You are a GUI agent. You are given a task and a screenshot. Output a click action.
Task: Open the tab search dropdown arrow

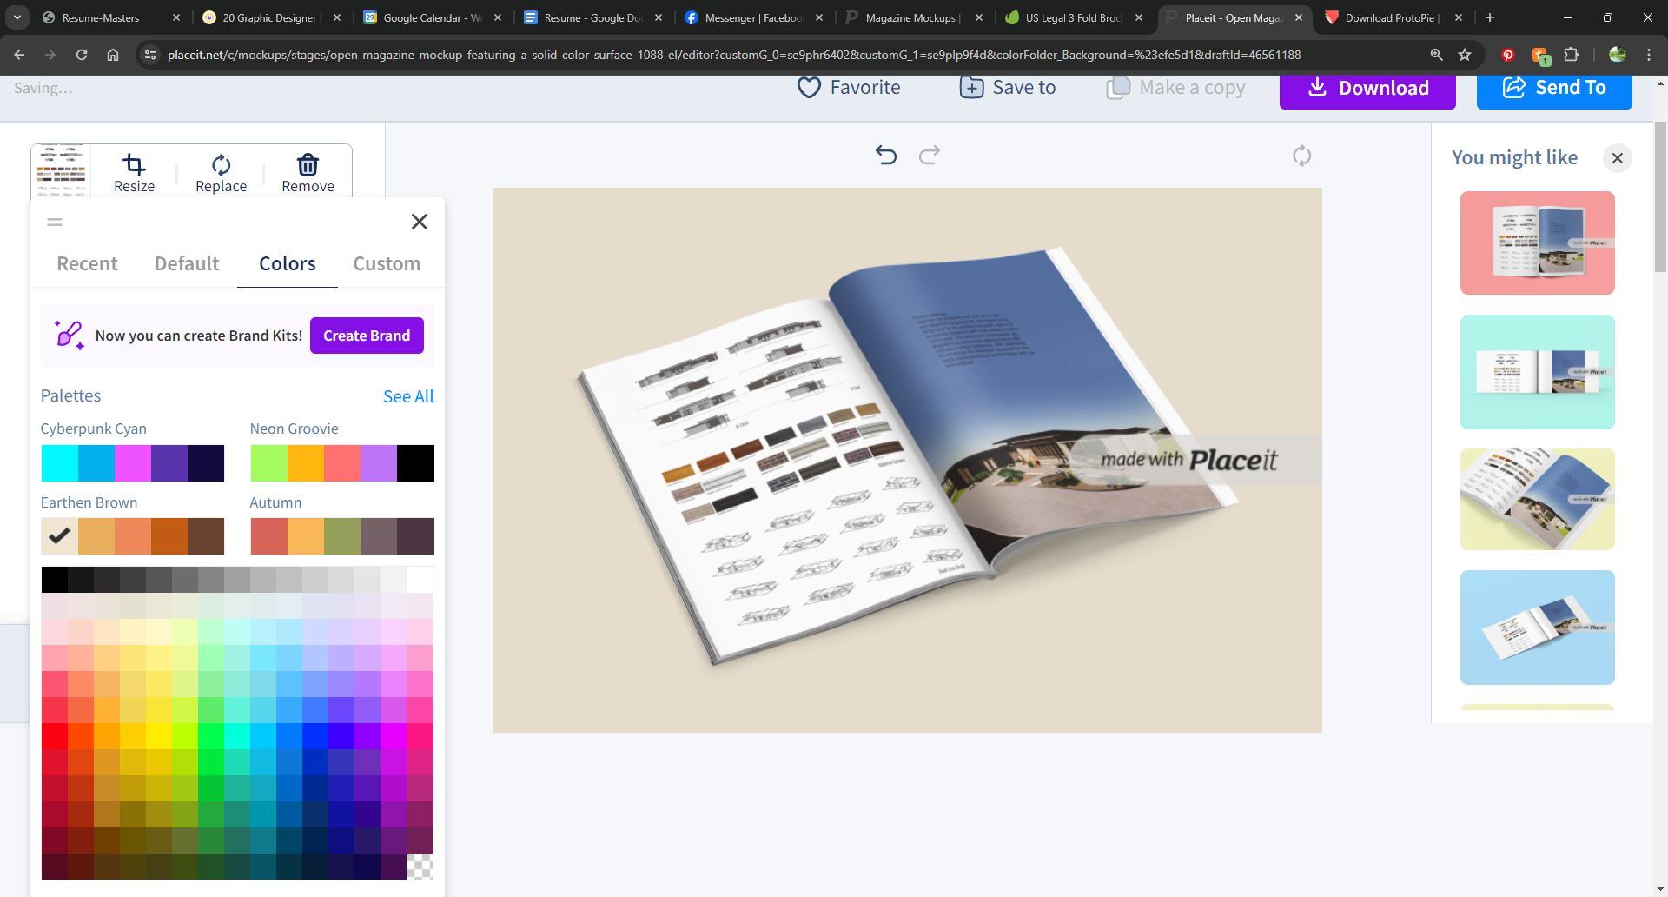tap(17, 17)
